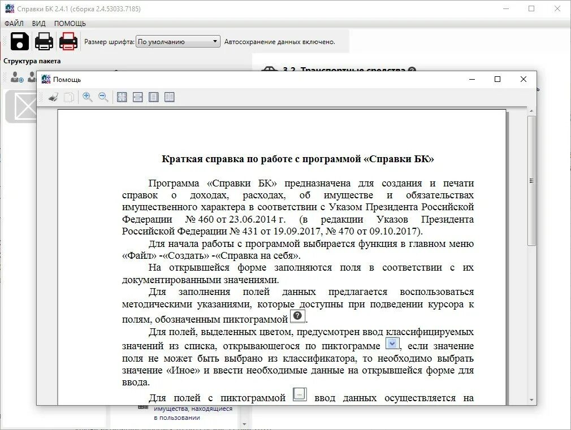This screenshot has height=430, width=571.
Task: Click the help heading Краткая справка по работе
Action: pos(297,159)
